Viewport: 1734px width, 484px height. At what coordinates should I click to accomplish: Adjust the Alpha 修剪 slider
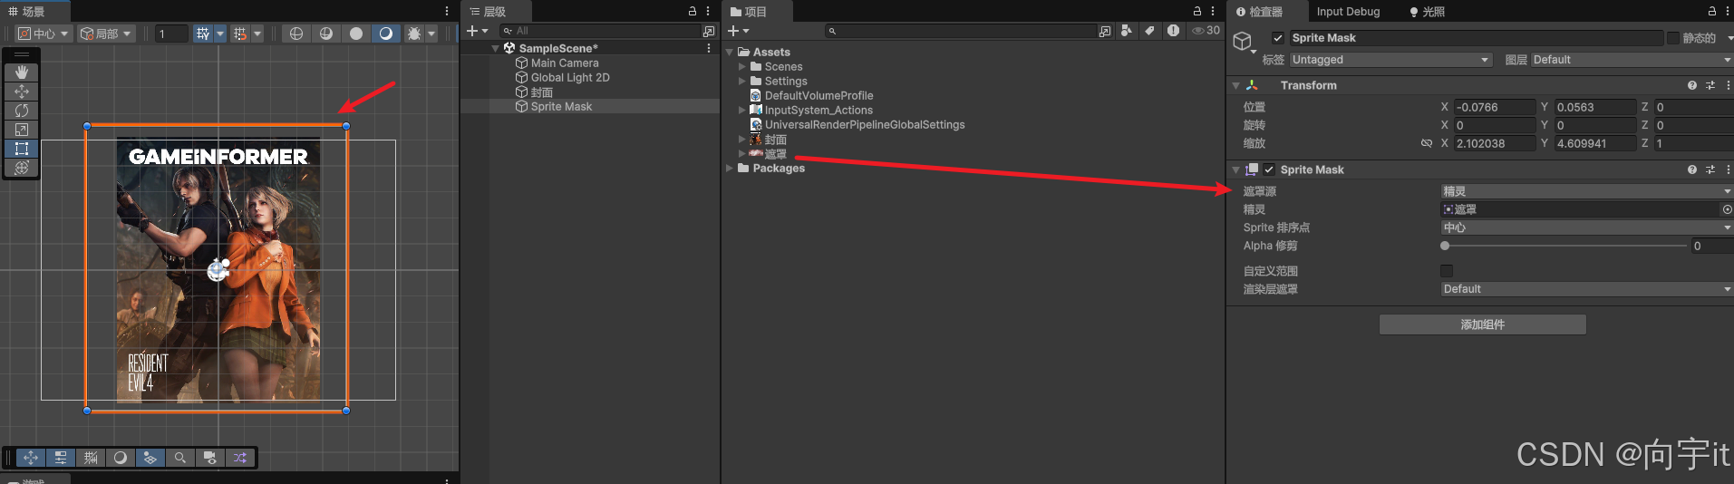[x=1564, y=246]
